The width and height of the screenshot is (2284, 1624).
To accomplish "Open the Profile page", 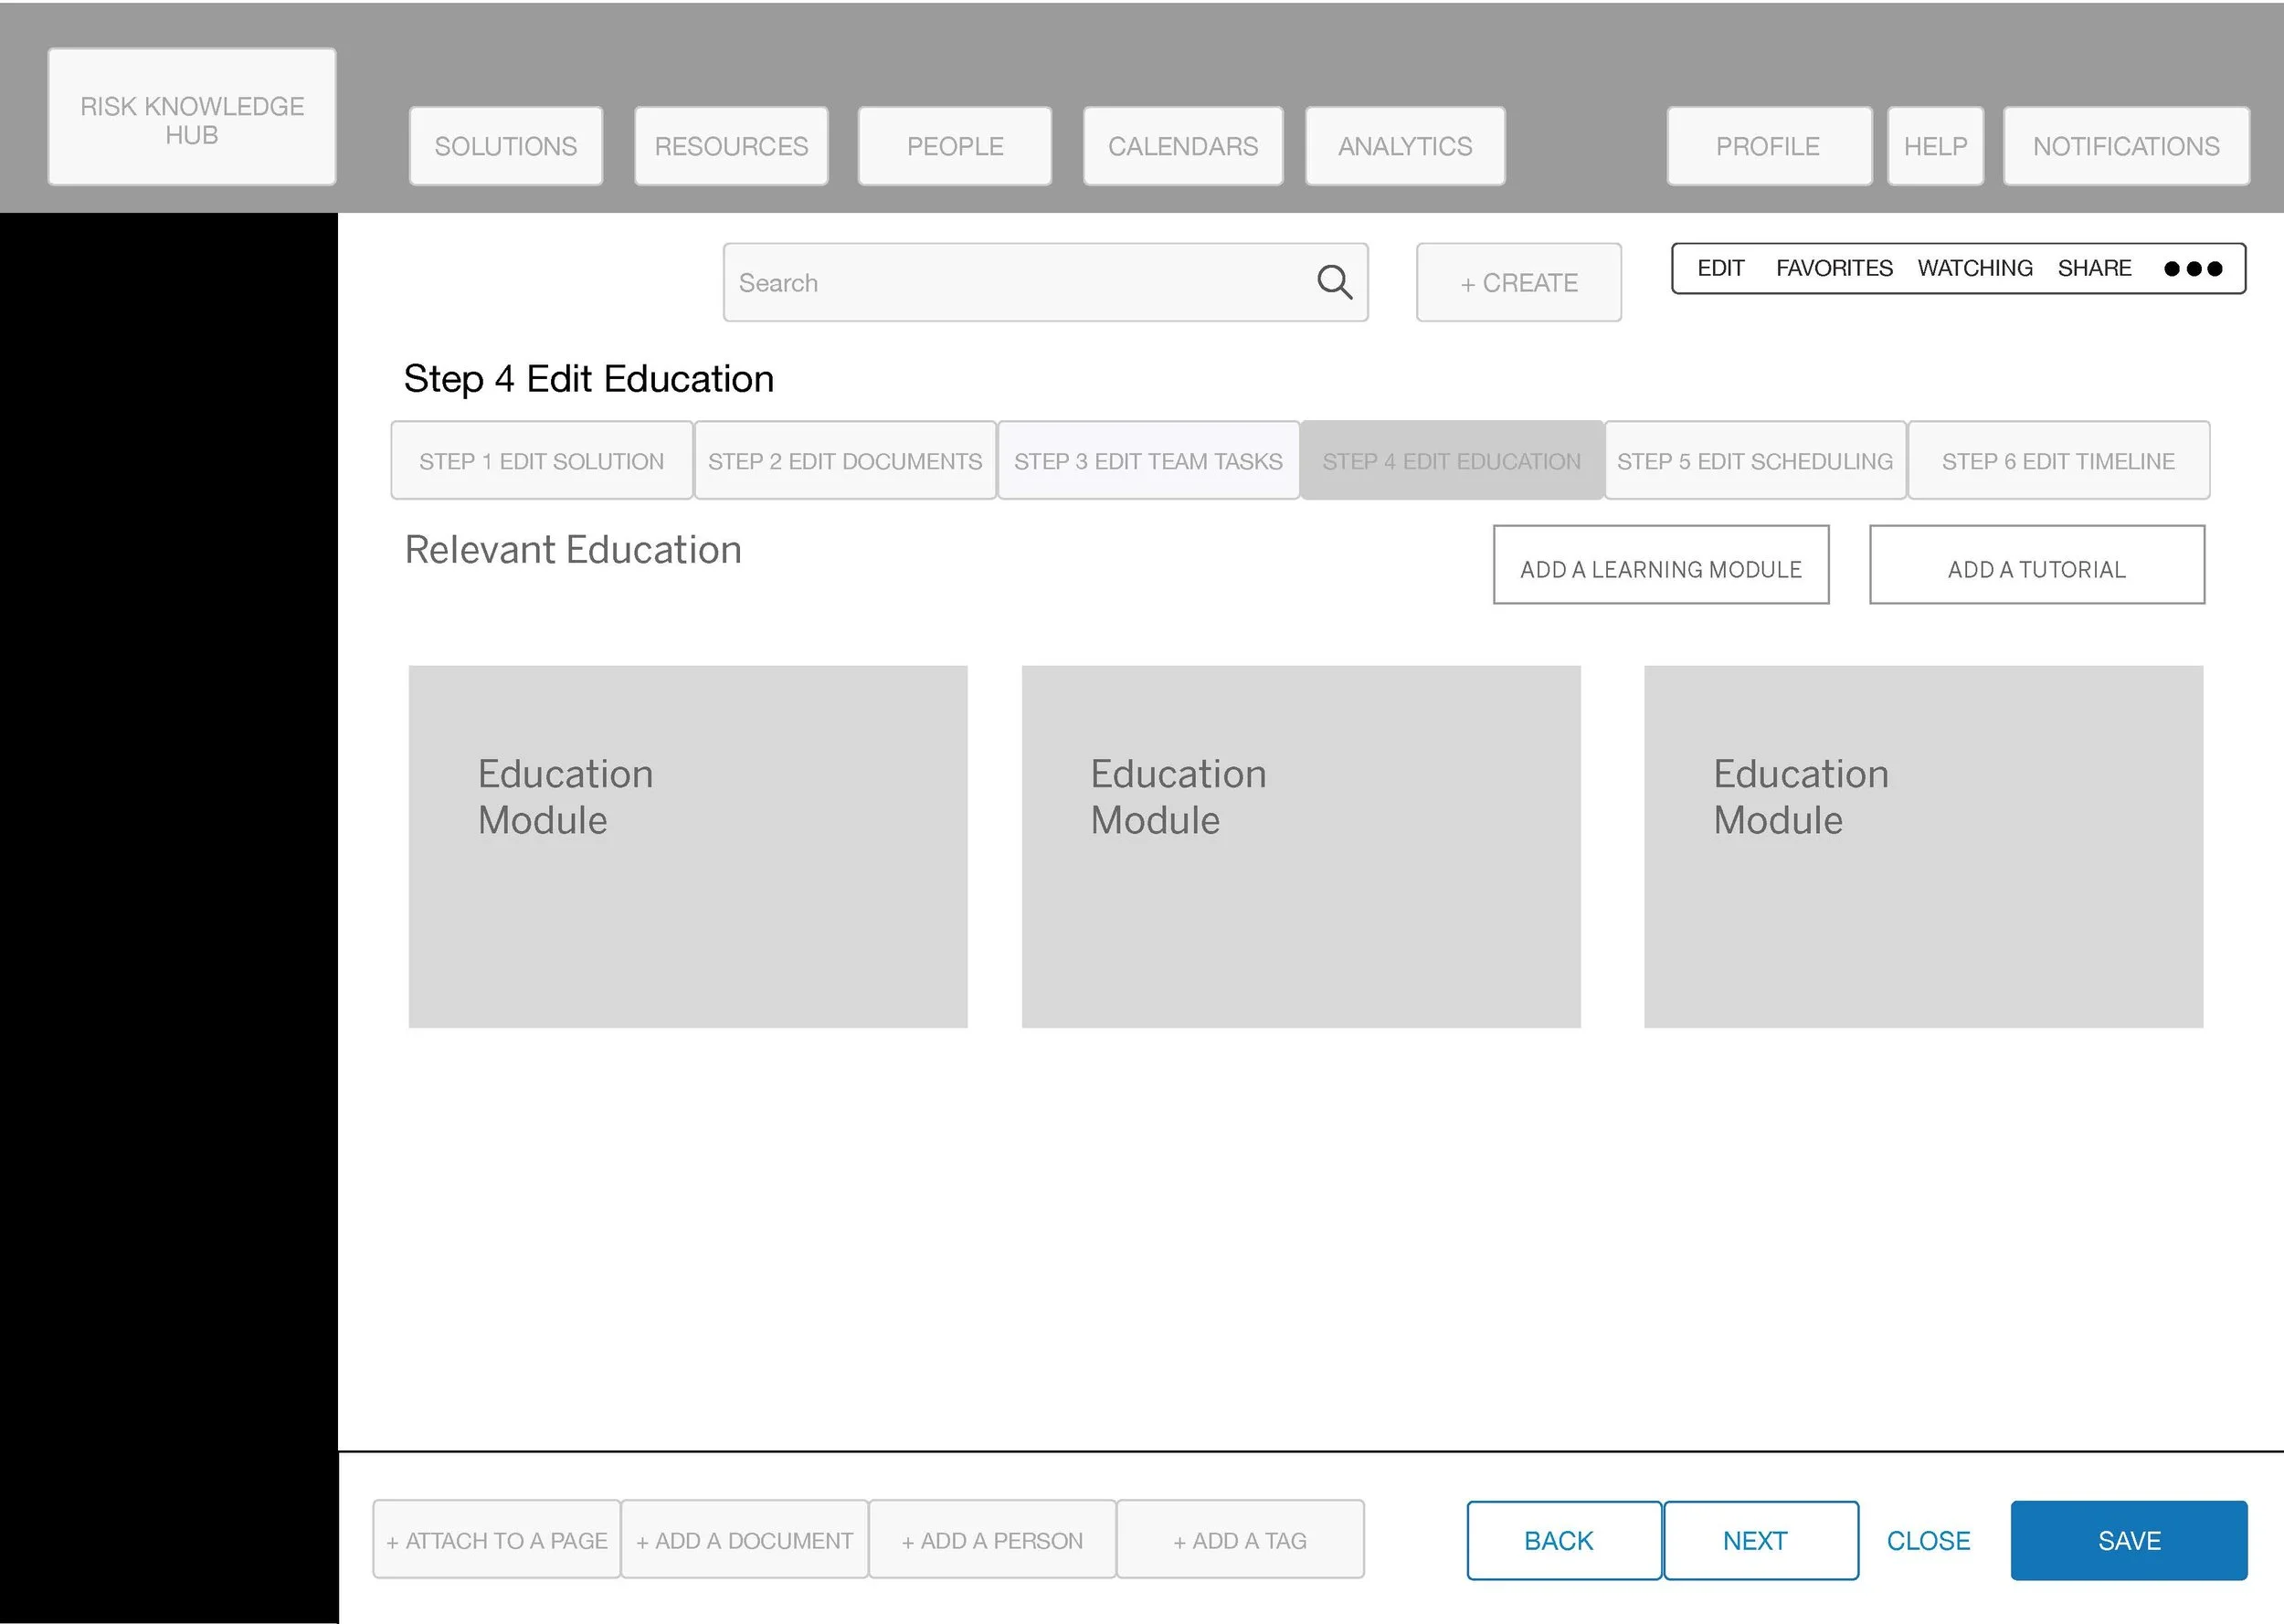I will [x=1769, y=146].
